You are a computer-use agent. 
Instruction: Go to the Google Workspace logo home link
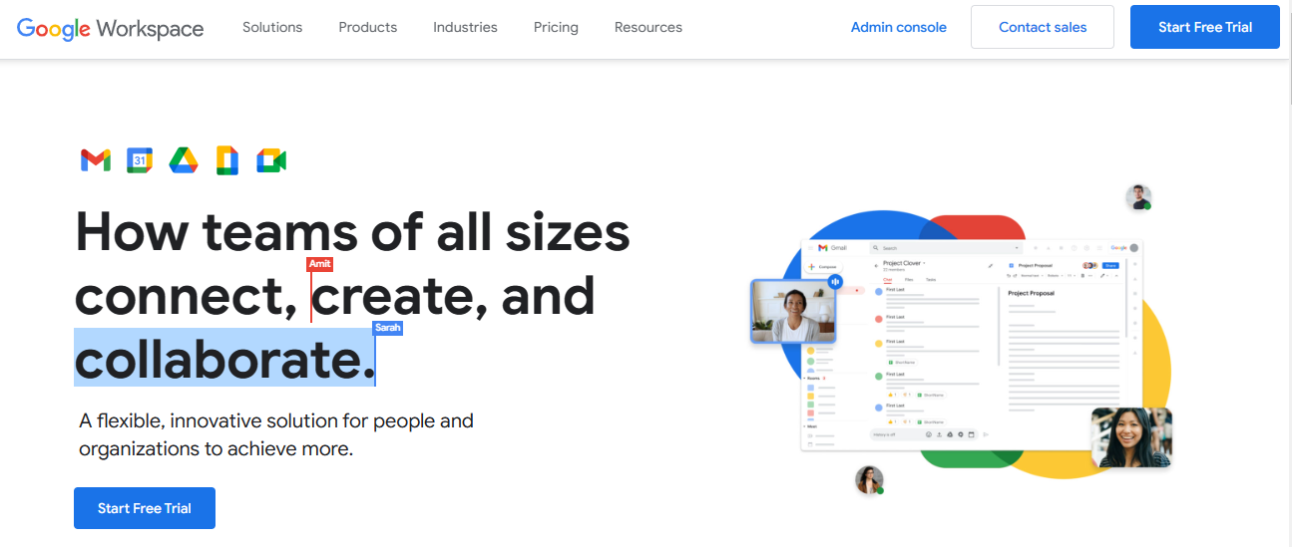click(111, 28)
